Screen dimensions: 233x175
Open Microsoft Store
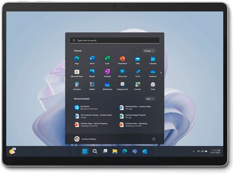pos(77,73)
